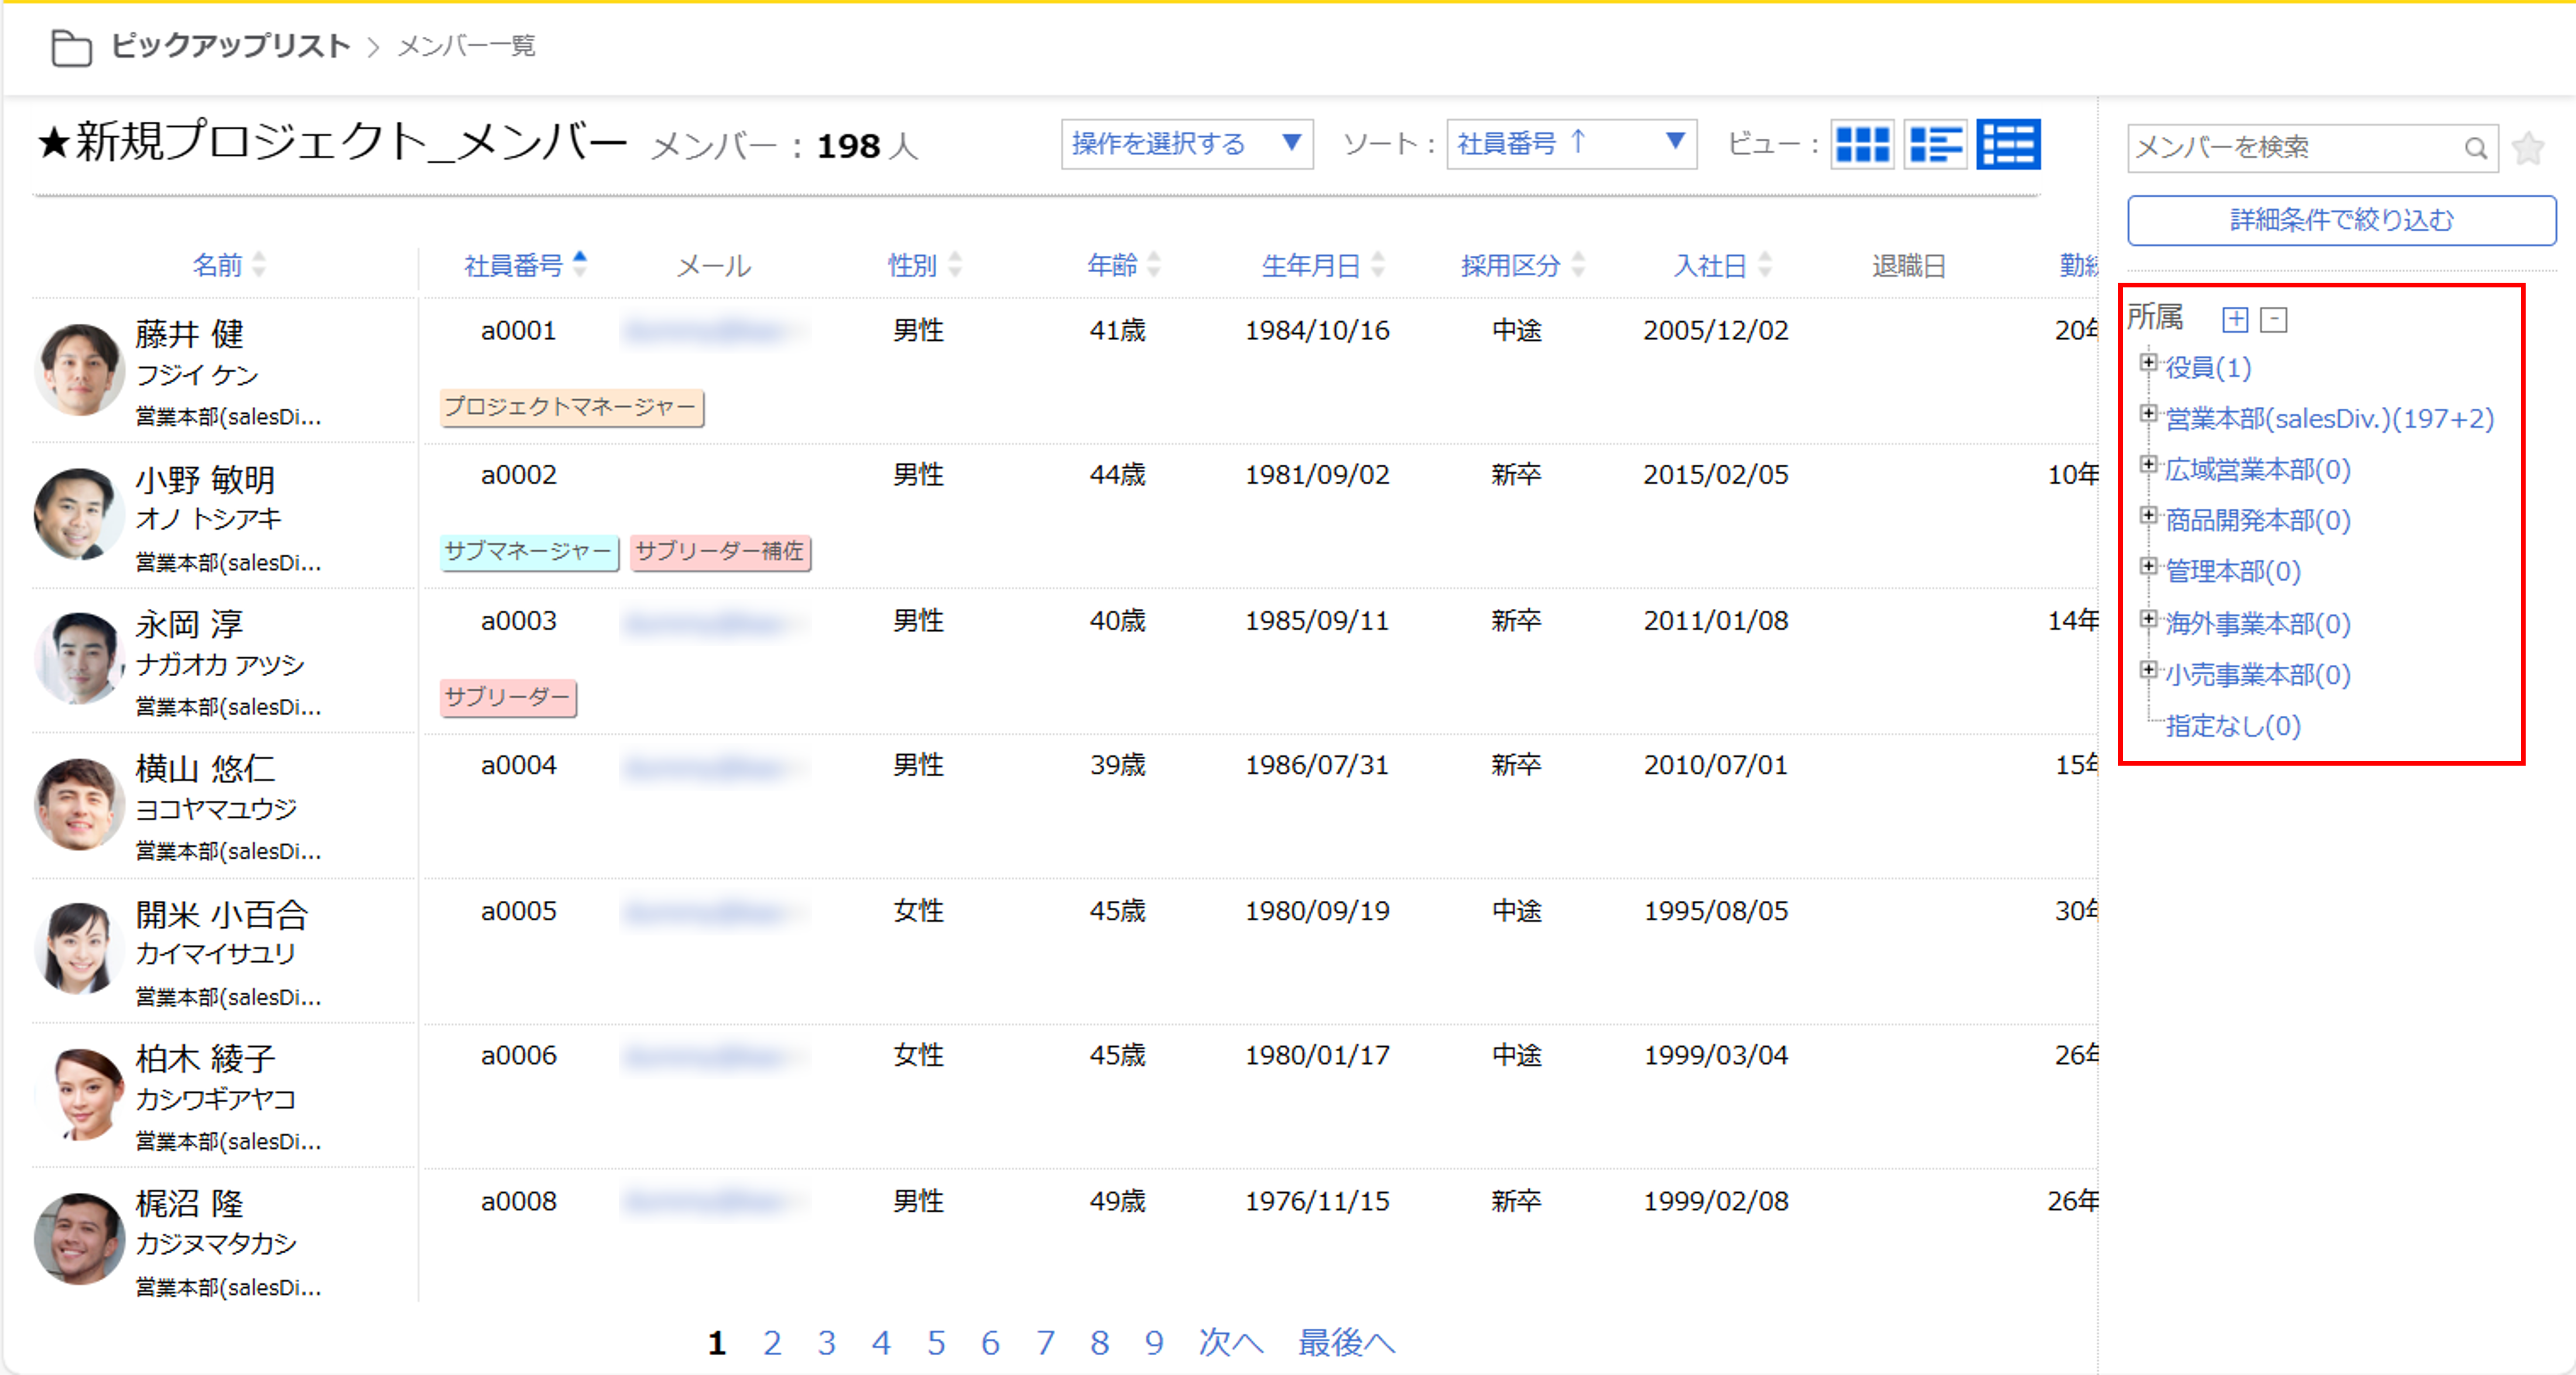Click the orange プロジェクトマネージャー tag
The width and height of the screenshot is (2576, 1375).
point(571,407)
